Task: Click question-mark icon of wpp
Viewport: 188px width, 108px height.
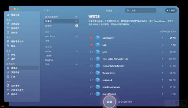Action: (98, 45)
